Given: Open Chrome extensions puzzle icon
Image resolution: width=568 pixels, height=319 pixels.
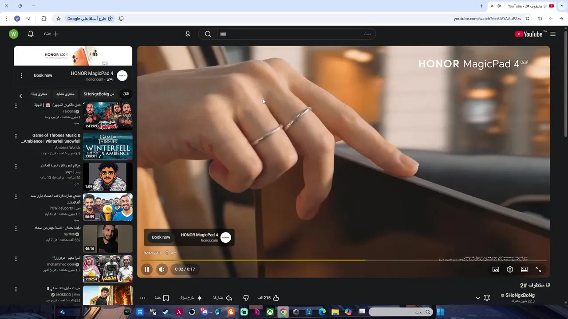Looking at the screenshot, I should (x=43, y=19).
